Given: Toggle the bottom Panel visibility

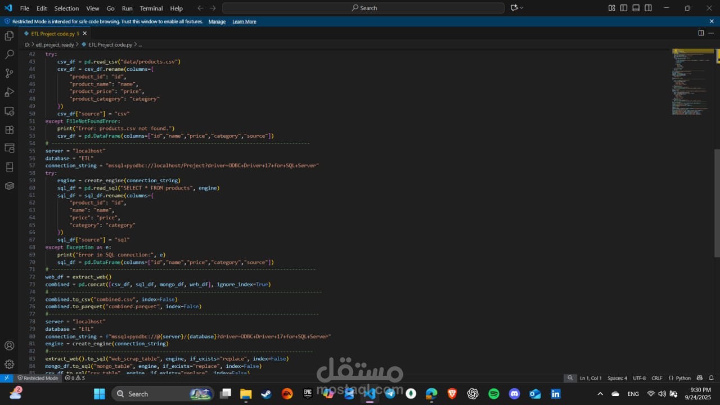Looking at the screenshot, I should coord(636,8).
